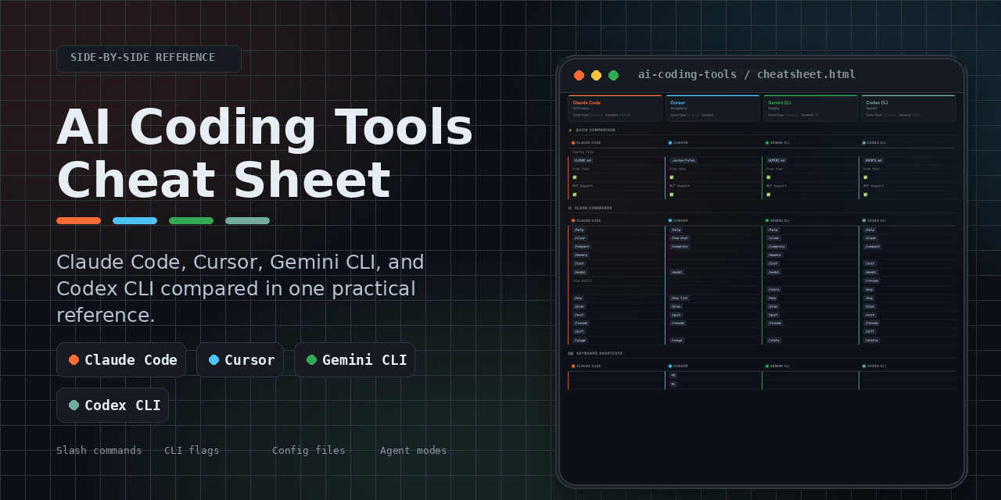Image resolution: width=1001 pixels, height=500 pixels.
Task: Toggle Cursor's MCP Support checkmark
Action: tap(672, 195)
